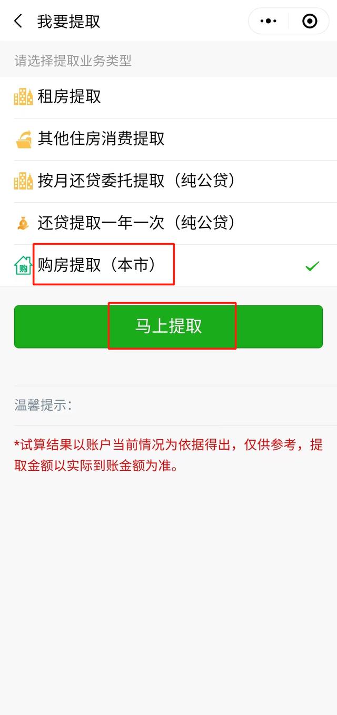Click the green house 购 icon
This screenshot has width=337, height=715.
tap(23, 265)
